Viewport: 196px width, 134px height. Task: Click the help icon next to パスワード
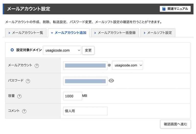coord(28,81)
